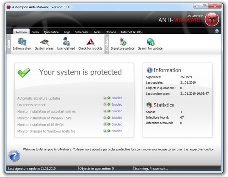Image resolution: width=228 pixels, height=178 pixels.
Task: Toggle Automatic signature updates switch
Action: click(x=107, y=98)
